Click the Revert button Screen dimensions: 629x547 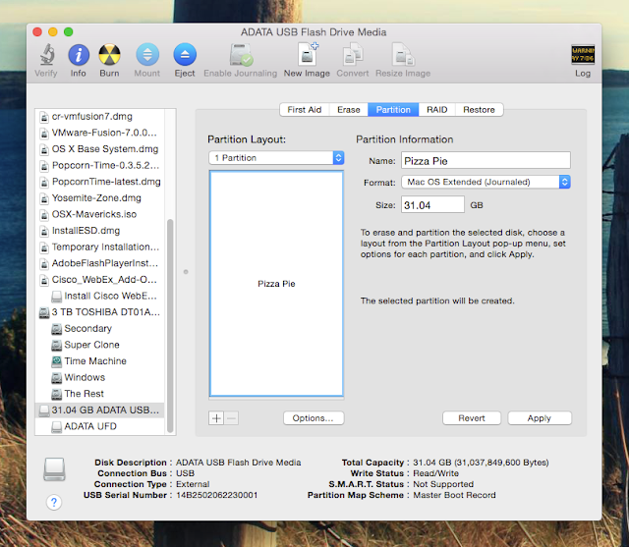(472, 418)
